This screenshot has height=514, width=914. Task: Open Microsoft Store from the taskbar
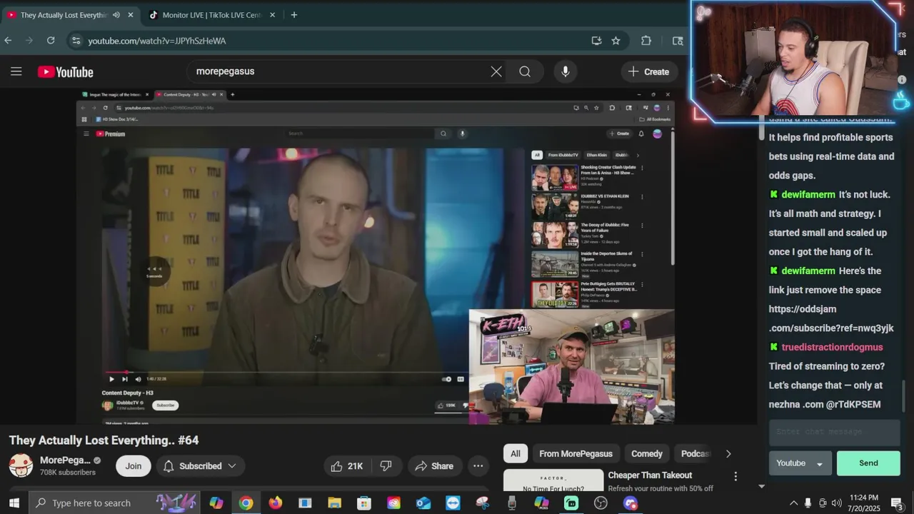364,503
